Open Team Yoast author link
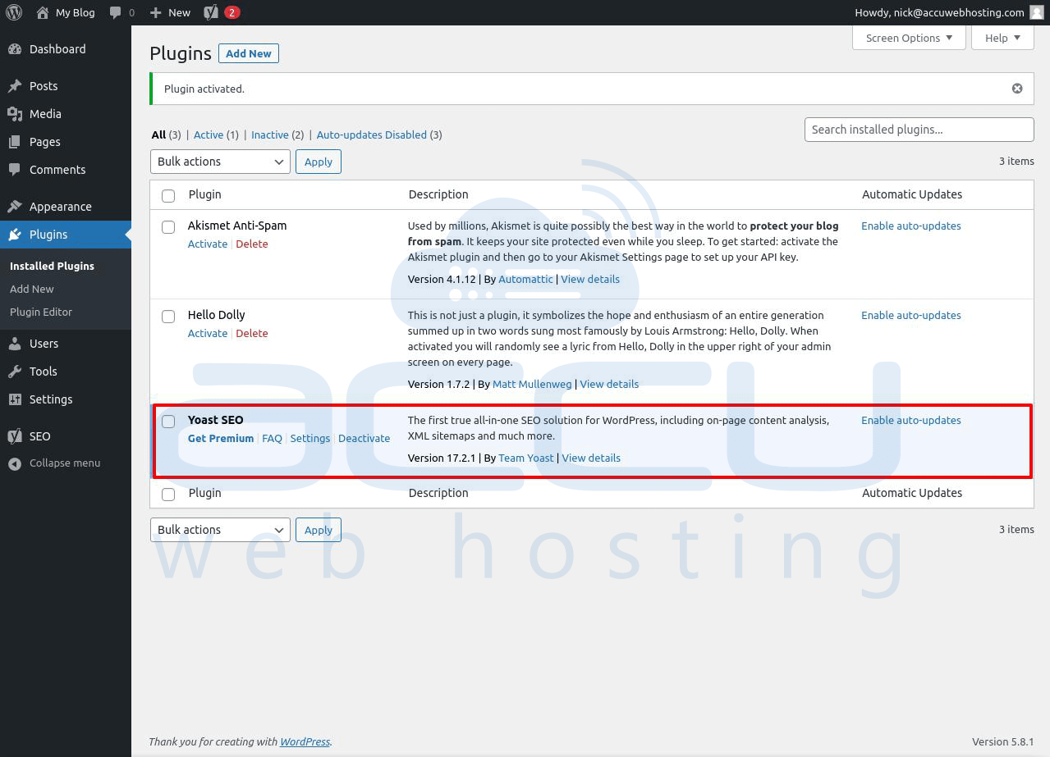Screen dimensions: 1050x757 [526, 458]
